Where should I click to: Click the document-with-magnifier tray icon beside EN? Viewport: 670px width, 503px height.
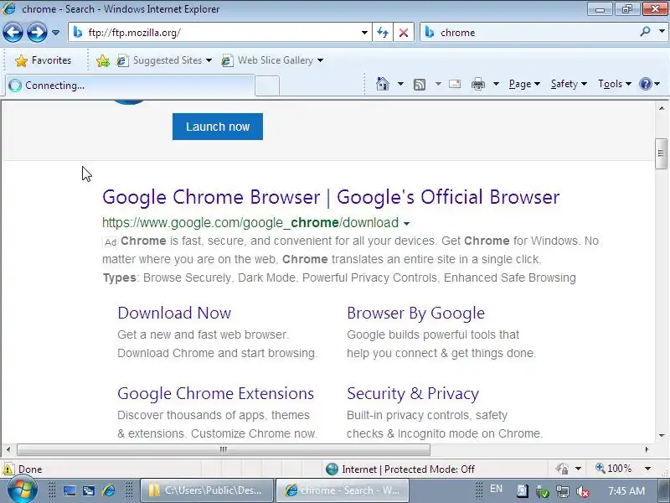tap(522, 491)
